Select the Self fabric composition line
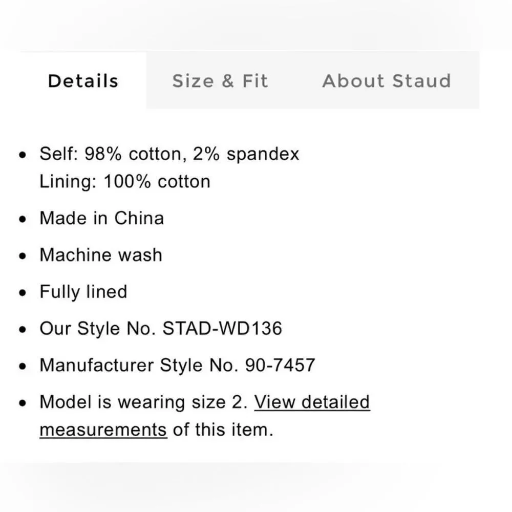This screenshot has width=512, height=512. click(x=169, y=153)
